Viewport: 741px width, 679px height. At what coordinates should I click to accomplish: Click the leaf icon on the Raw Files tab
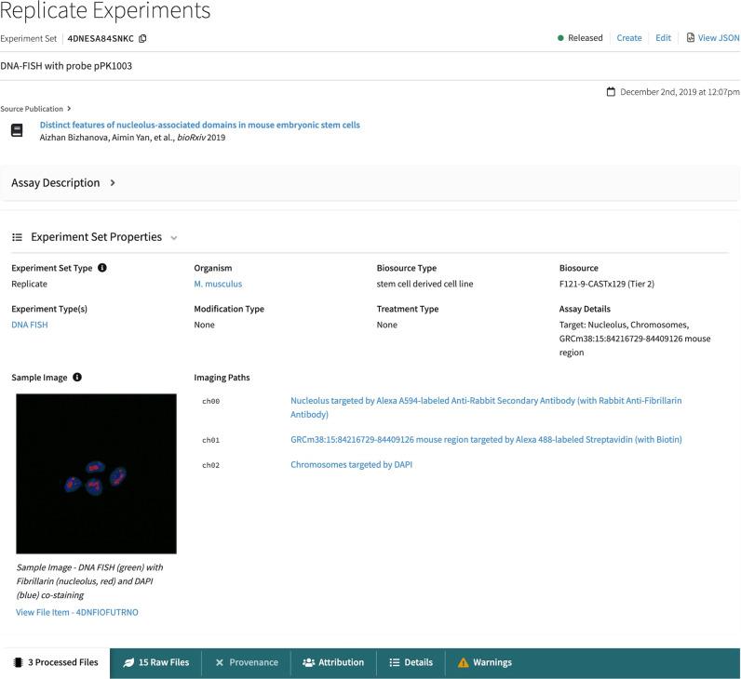pos(128,662)
